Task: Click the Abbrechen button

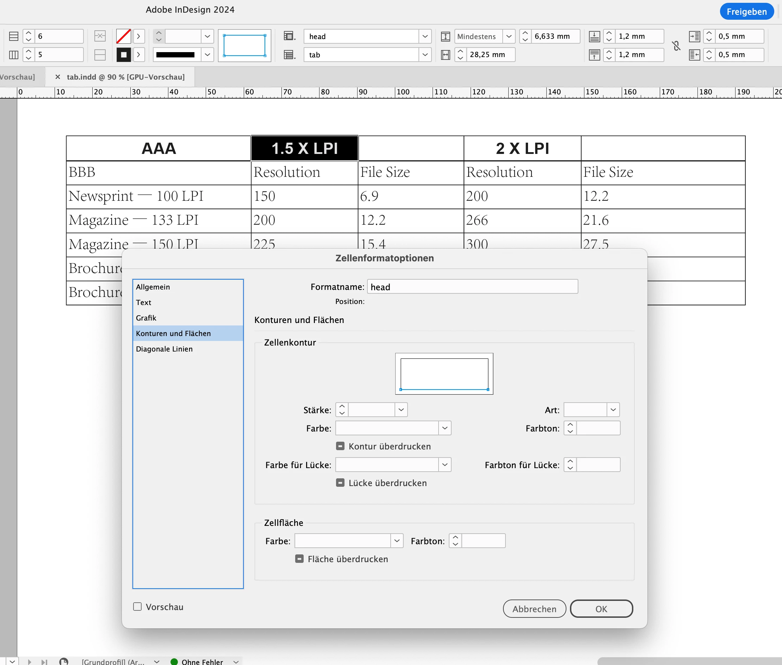Action: (534, 608)
